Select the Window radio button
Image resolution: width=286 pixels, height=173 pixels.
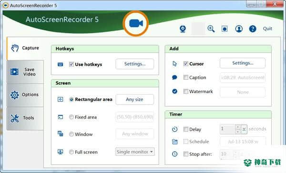pos(71,134)
